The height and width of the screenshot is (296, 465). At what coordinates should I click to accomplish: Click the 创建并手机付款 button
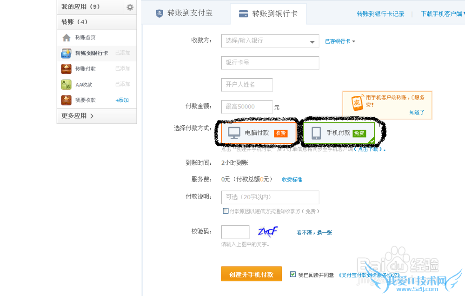pyautogui.click(x=252, y=274)
